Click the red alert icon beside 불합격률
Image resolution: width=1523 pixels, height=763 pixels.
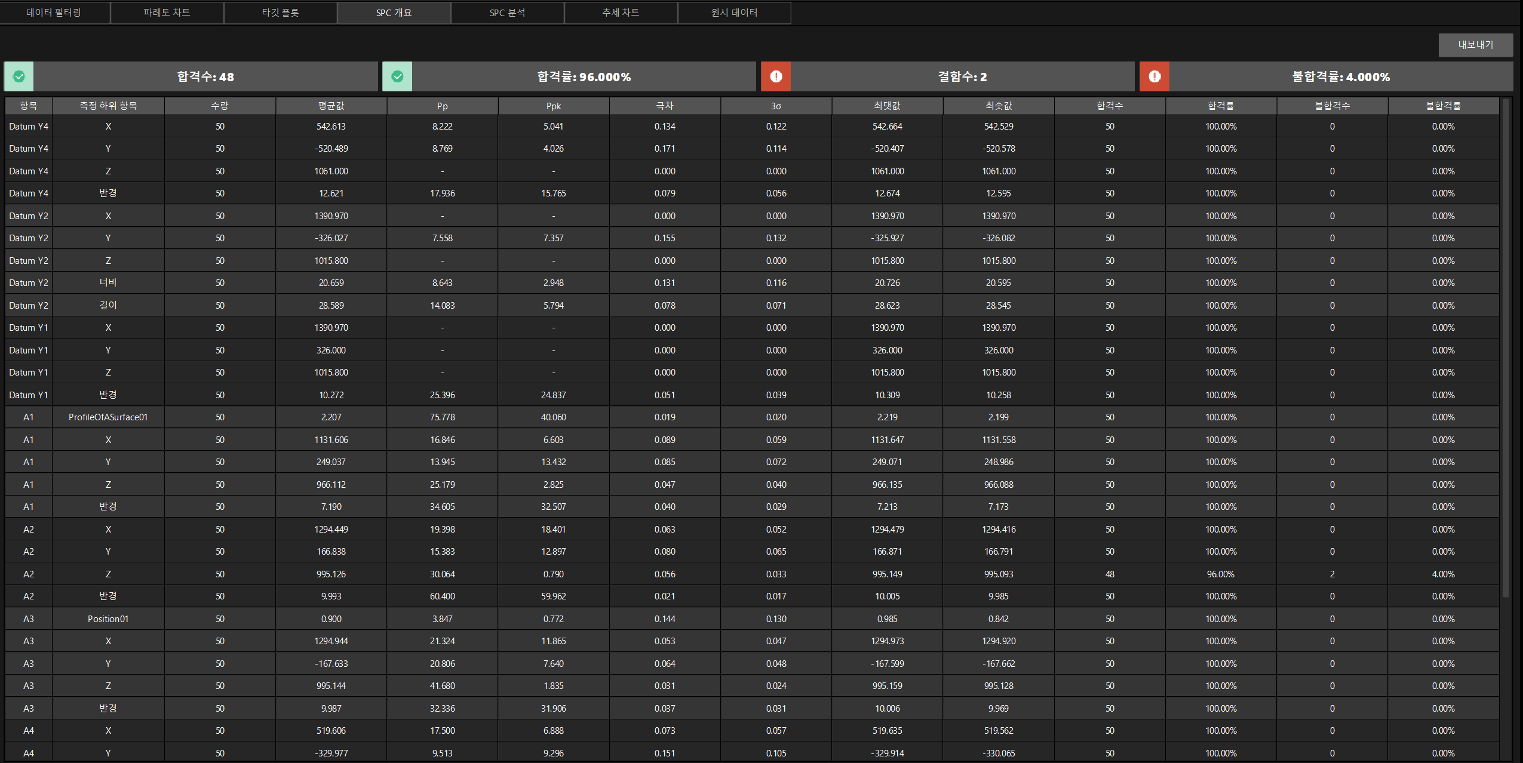pos(1154,76)
